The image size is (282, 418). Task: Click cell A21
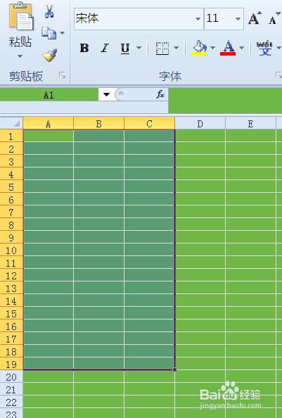[49, 389]
